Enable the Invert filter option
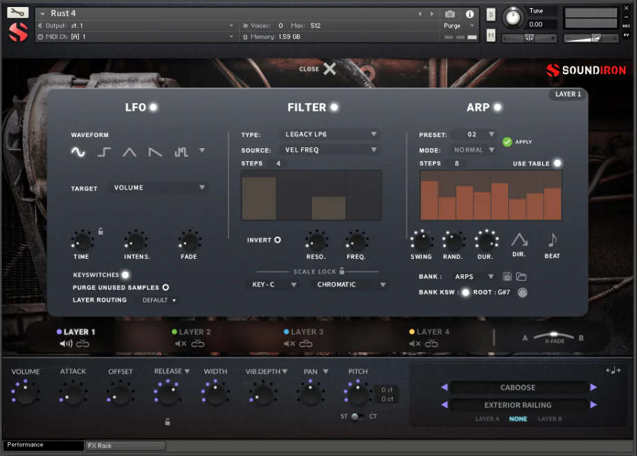637x456 pixels. coord(278,240)
